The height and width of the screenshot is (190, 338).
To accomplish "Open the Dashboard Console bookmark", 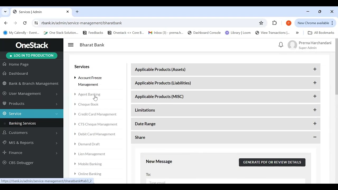I will click(x=204, y=33).
